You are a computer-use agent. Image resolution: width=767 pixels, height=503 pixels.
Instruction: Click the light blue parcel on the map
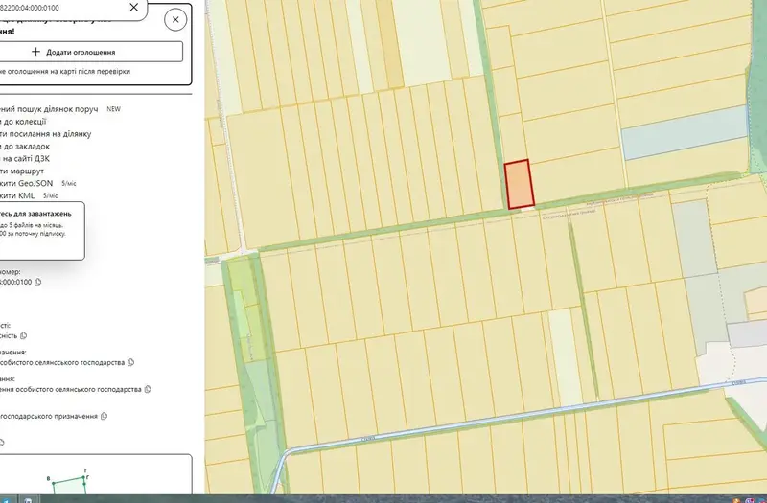pos(685,132)
